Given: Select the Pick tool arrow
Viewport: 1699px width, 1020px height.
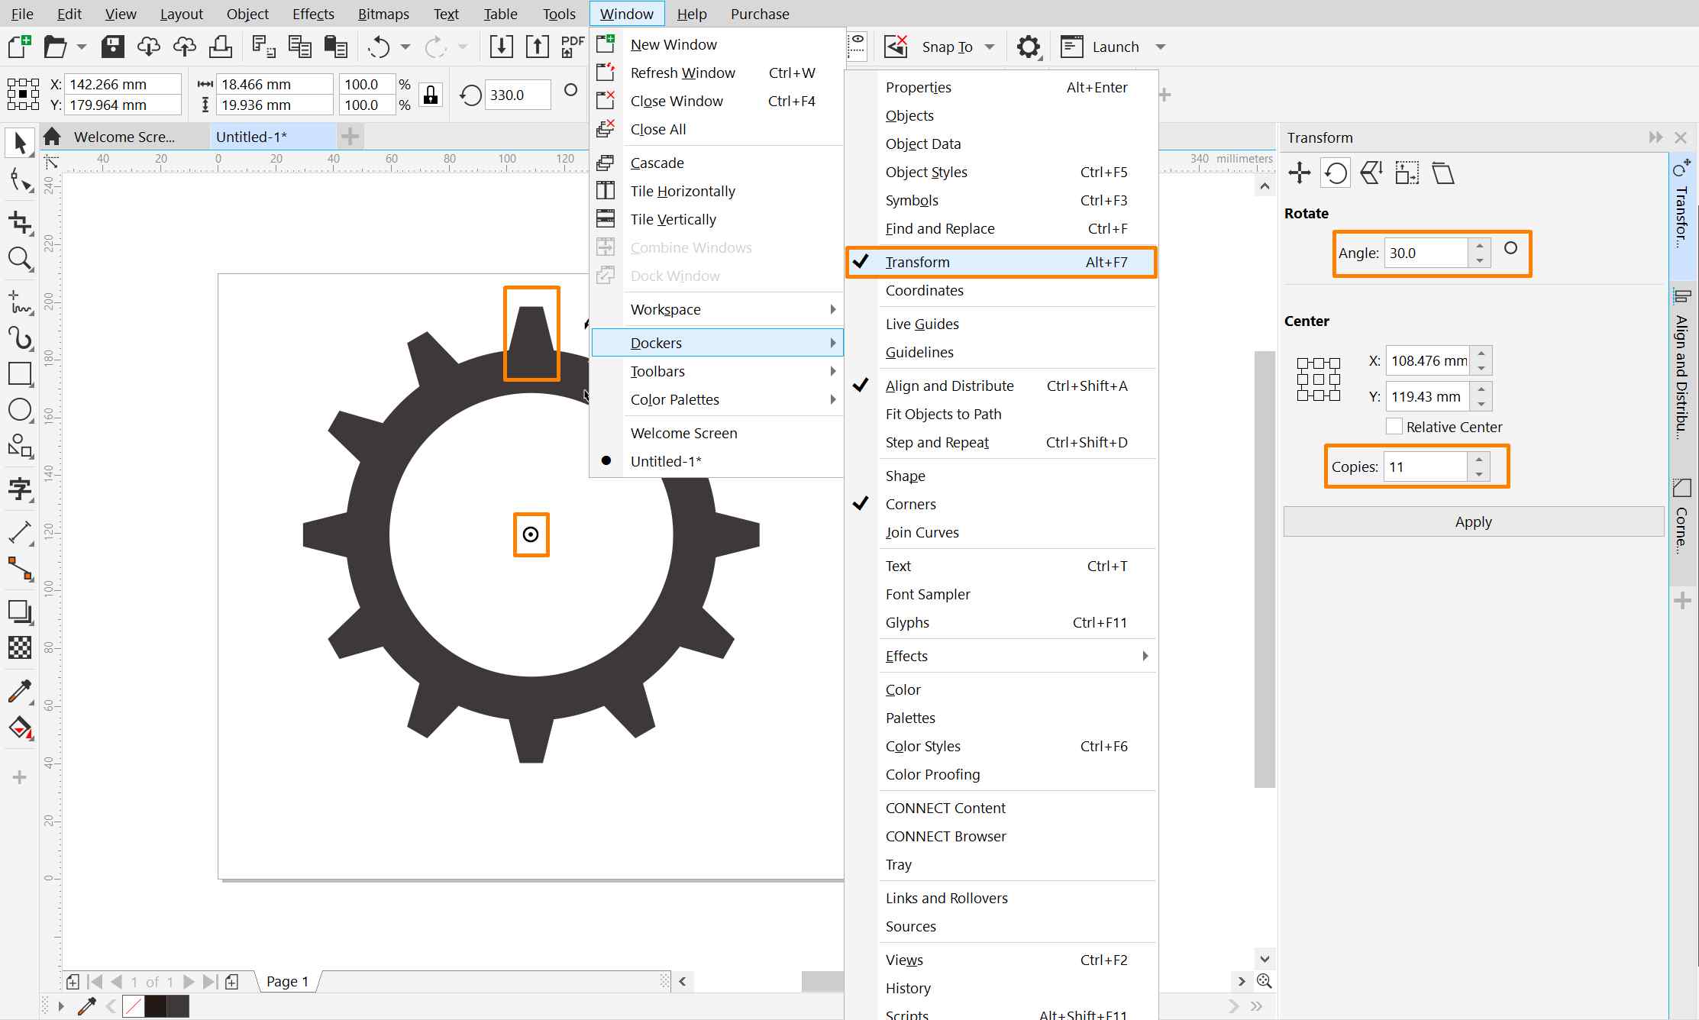Looking at the screenshot, I should (20, 143).
